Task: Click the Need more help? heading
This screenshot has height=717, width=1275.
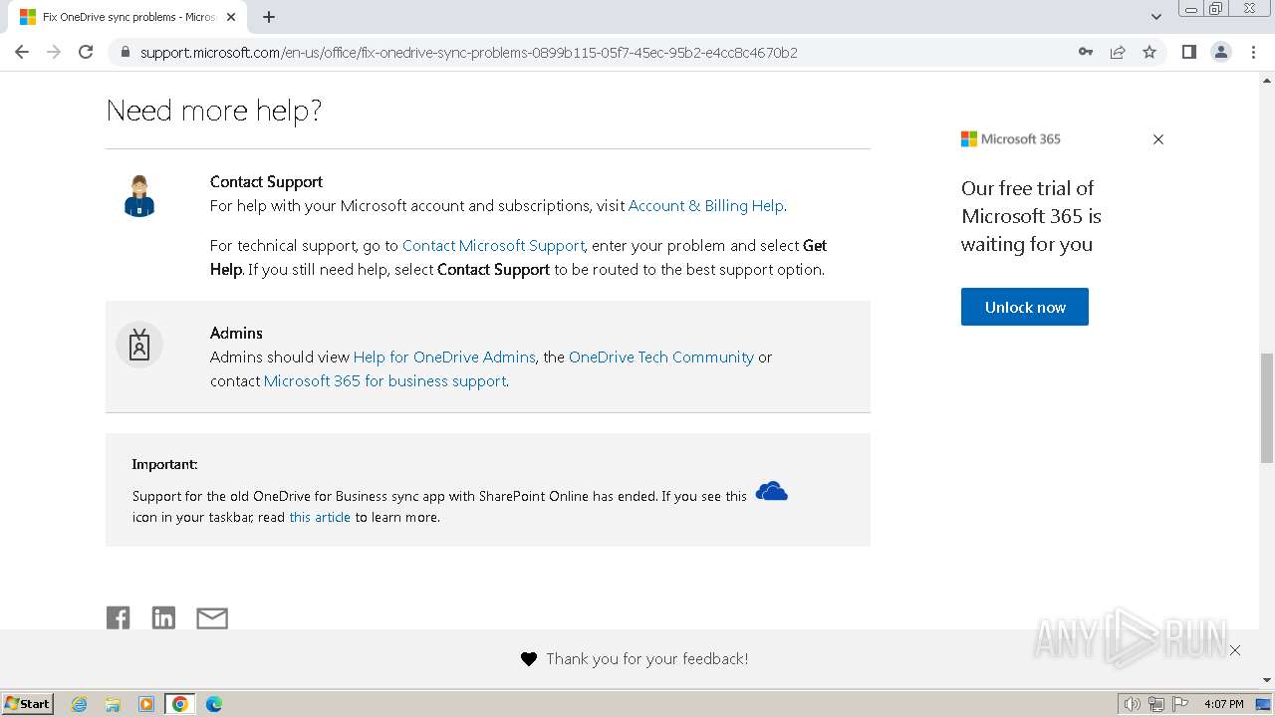Action: 214,111
